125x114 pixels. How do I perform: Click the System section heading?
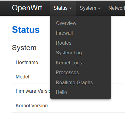[x=24, y=48]
